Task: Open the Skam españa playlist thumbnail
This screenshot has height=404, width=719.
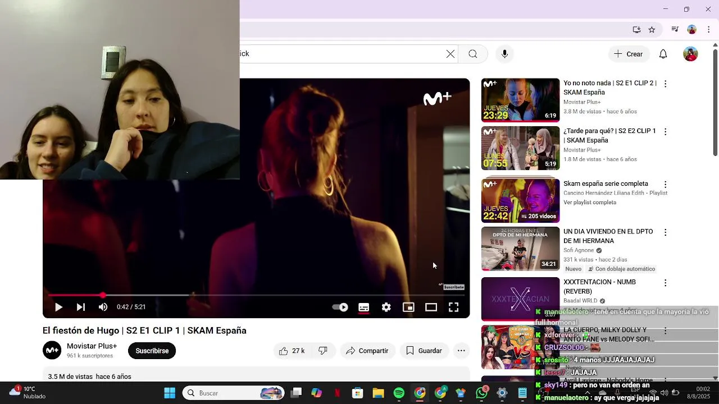Action: [520, 200]
